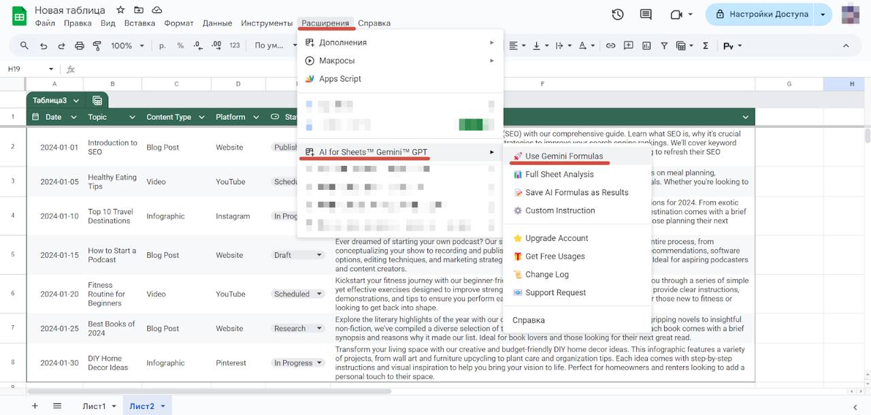Insert chart from toolbar
Image resolution: width=871 pixels, height=415 pixels.
[x=646, y=46]
